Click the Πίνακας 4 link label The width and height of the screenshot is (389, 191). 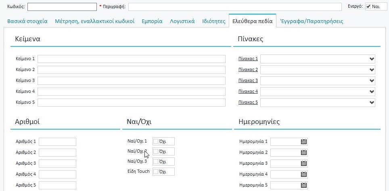pyautogui.click(x=248, y=92)
